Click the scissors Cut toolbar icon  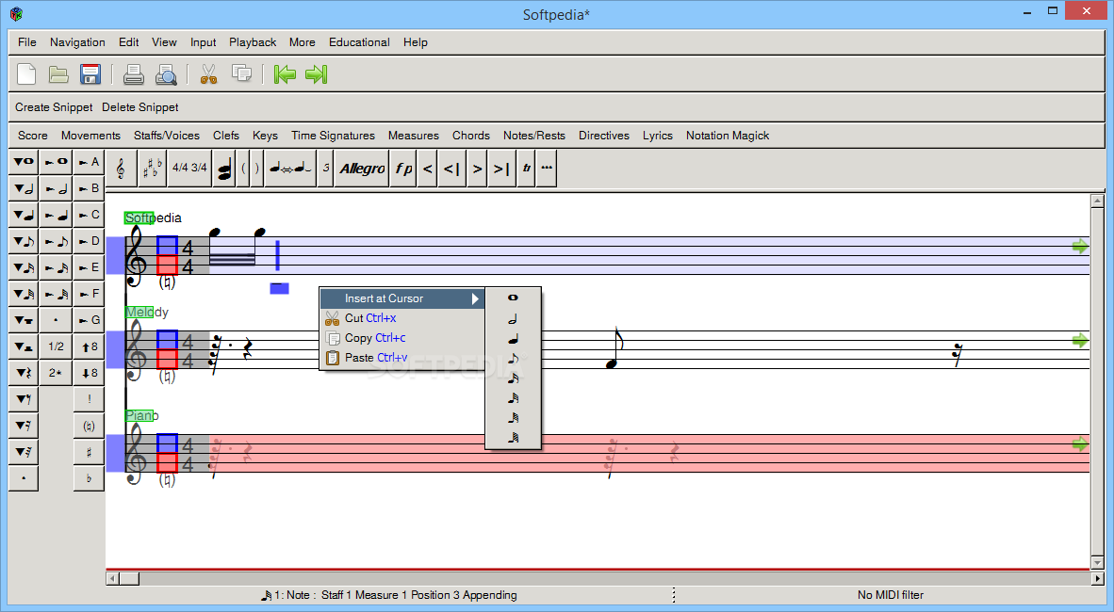click(x=208, y=73)
